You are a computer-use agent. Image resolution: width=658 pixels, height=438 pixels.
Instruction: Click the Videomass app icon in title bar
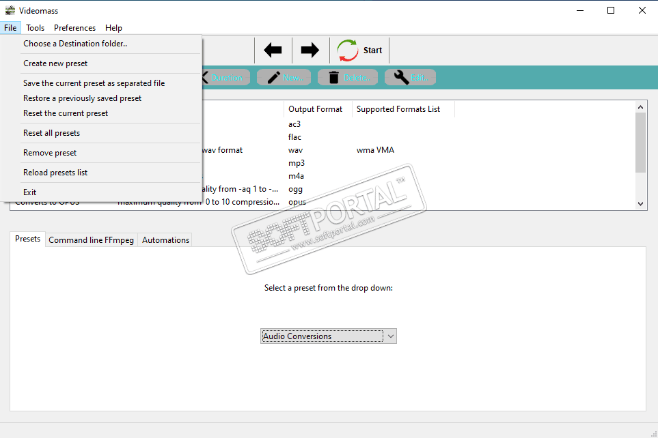pos(10,10)
